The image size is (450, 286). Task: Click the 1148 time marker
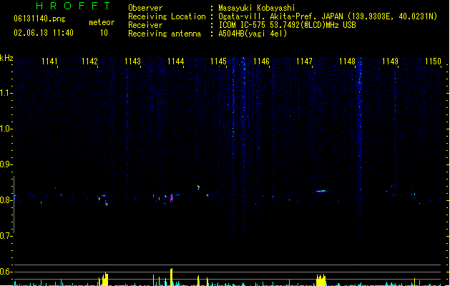347,61
